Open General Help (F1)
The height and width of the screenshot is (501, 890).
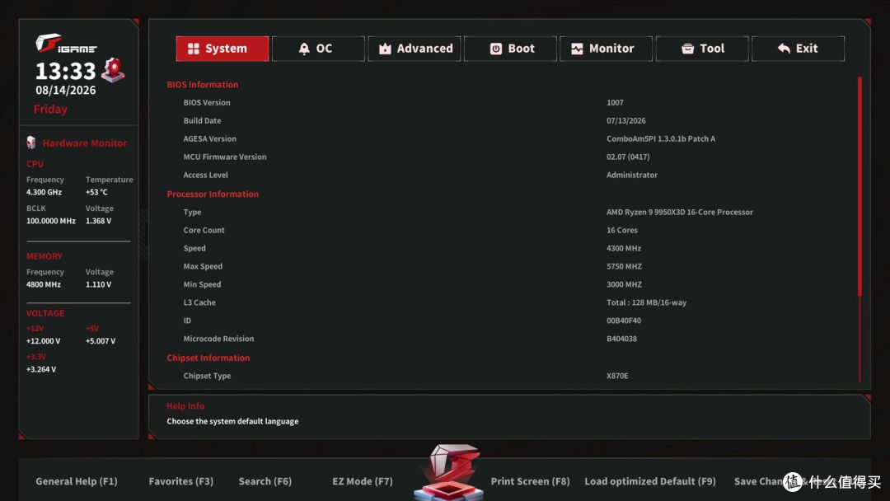[77, 481]
